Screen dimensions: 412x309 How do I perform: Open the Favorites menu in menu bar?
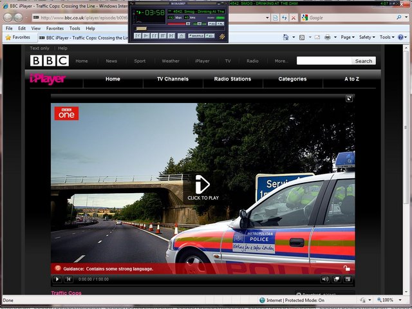click(55, 28)
